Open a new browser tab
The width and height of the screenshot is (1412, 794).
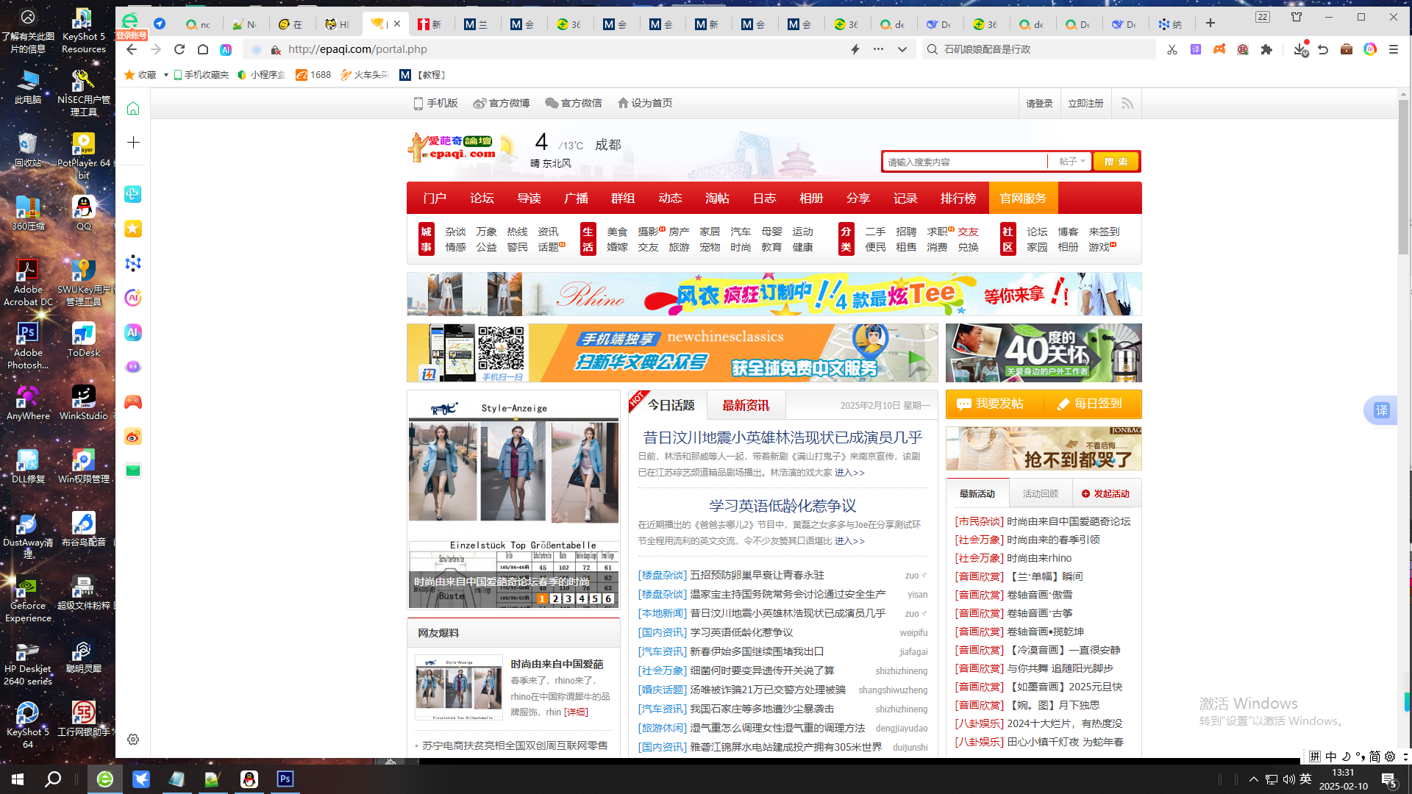click(1210, 24)
